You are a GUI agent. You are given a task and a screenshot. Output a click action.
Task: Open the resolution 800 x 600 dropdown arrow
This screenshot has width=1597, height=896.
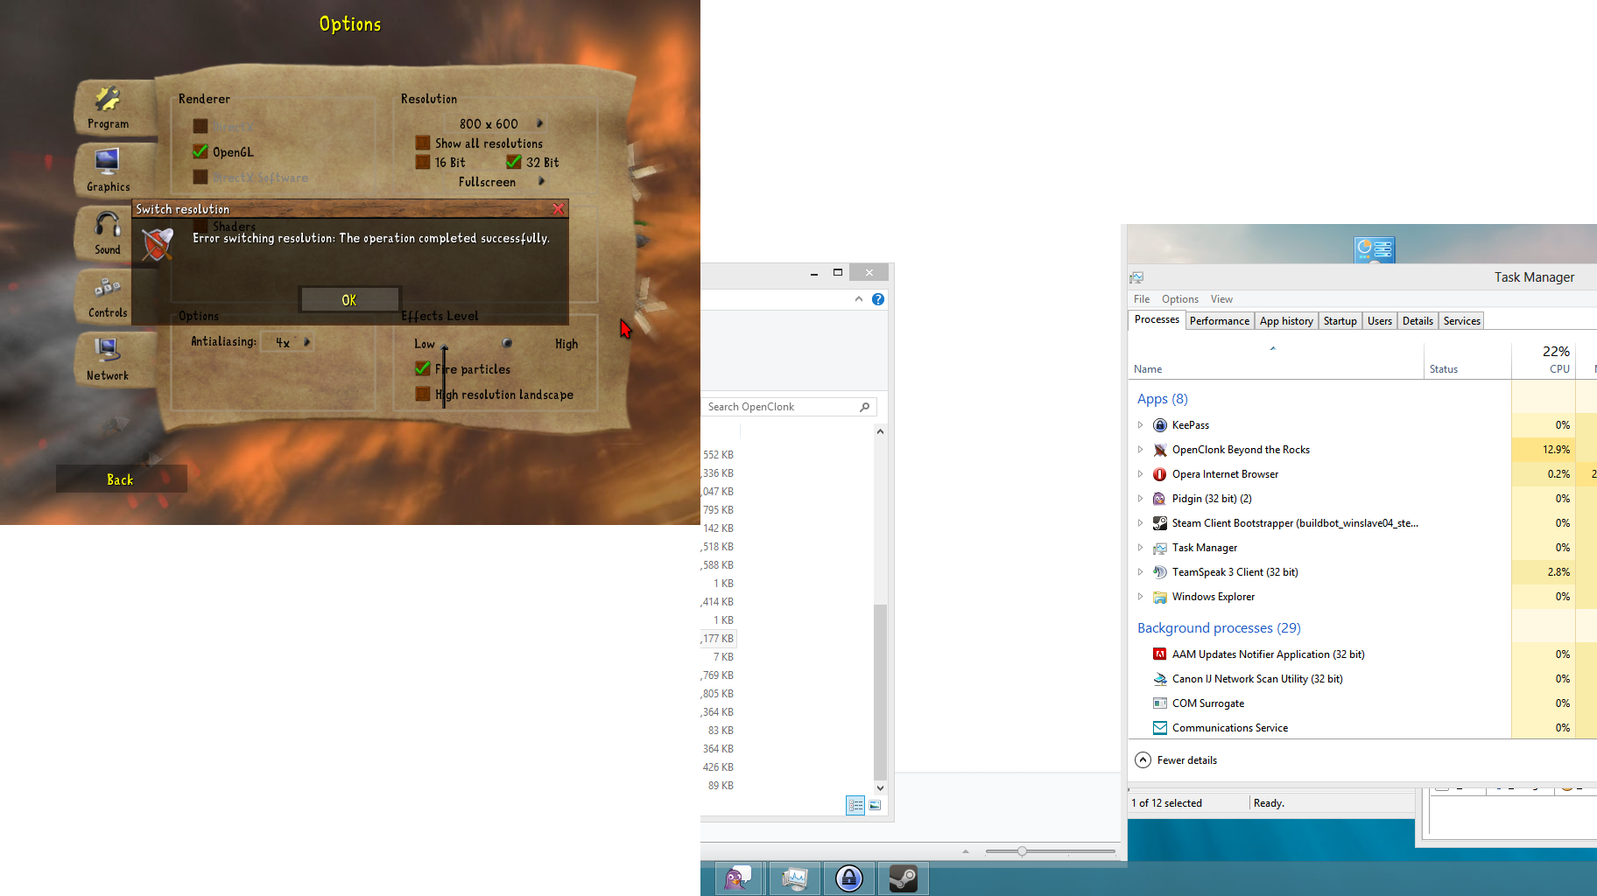(540, 123)
